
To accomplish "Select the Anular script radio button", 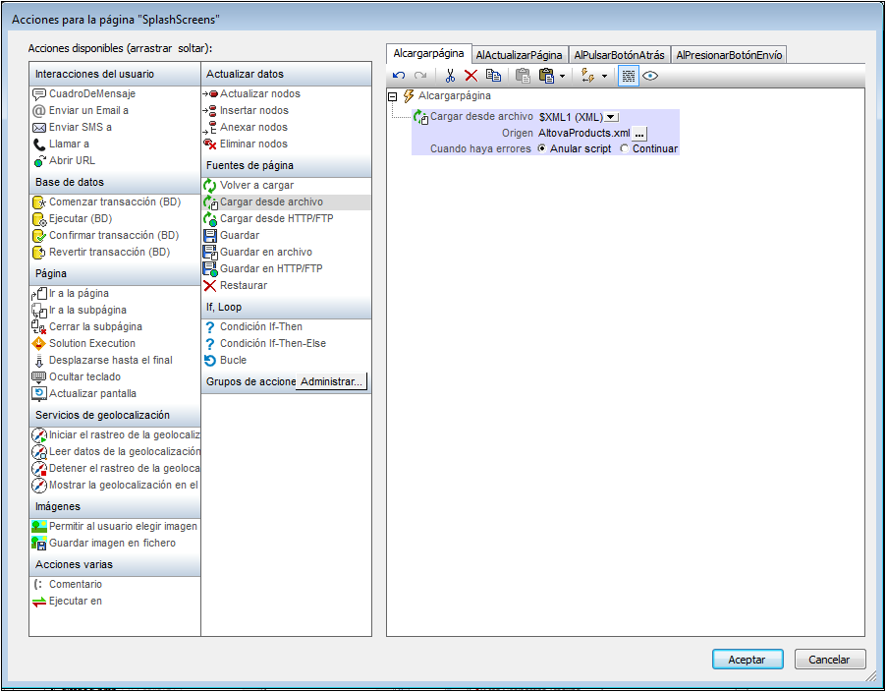I will point(542,148).
